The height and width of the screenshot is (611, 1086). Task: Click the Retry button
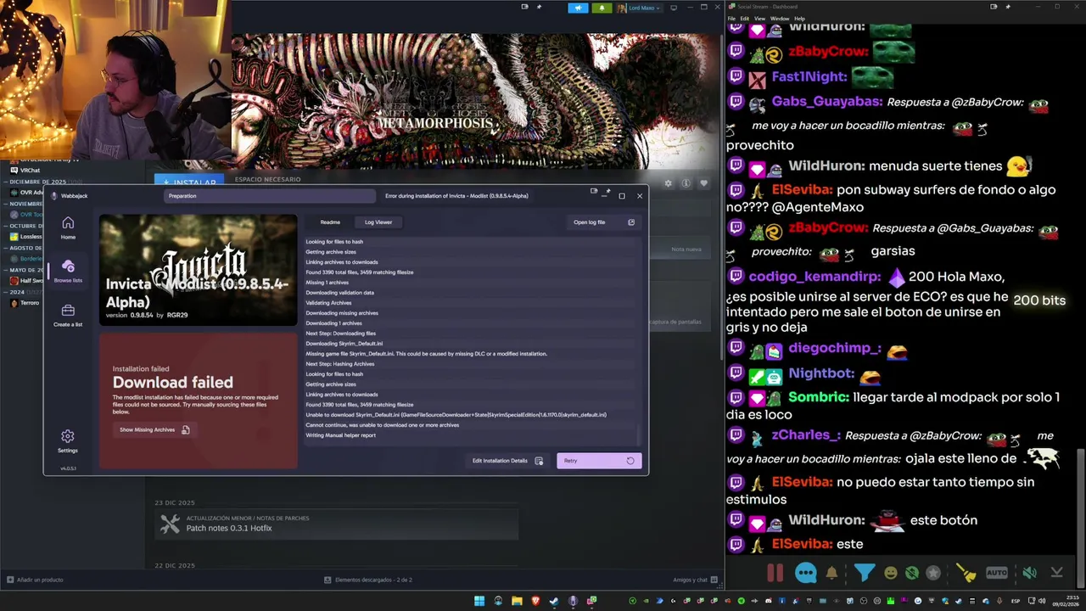[x=599, y=461]
